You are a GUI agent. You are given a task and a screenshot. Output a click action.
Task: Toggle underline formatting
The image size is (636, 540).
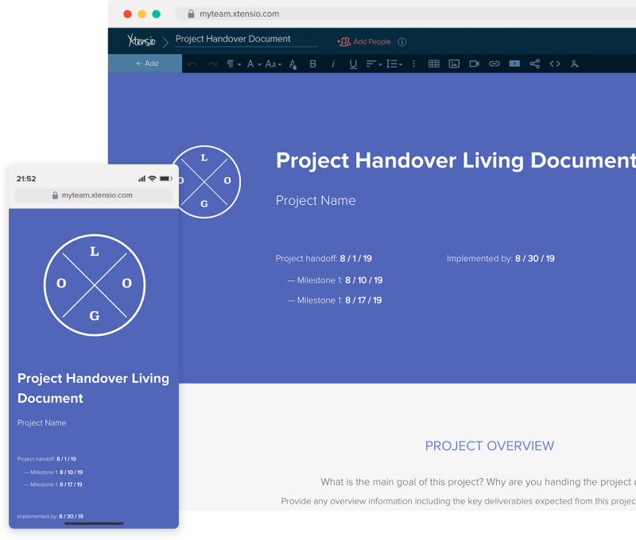[x=353, y=64]
